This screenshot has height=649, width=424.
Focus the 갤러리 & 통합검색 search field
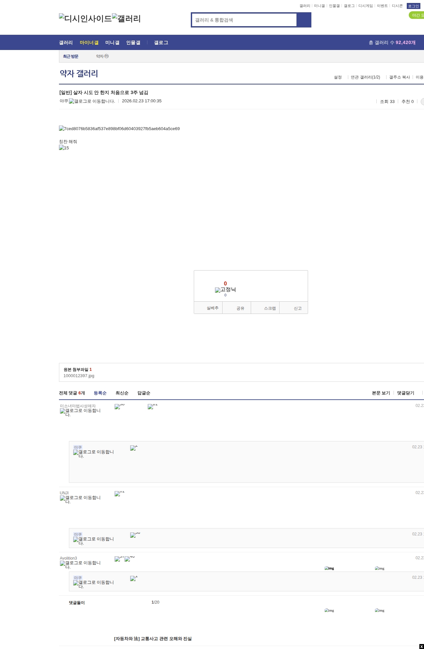click(244, 20)
